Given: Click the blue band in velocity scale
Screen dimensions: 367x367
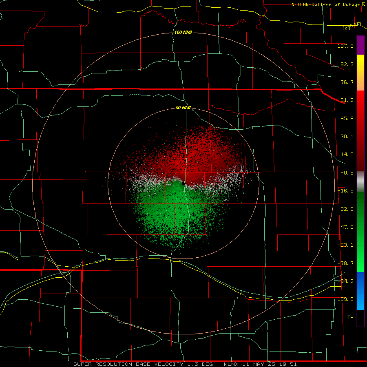Looking at the screenshot, I should click(x=360, y=291).
